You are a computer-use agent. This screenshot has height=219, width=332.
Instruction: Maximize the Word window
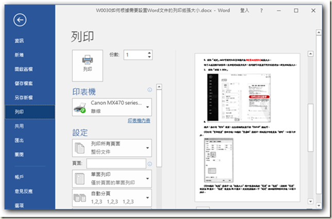[296, 10]
